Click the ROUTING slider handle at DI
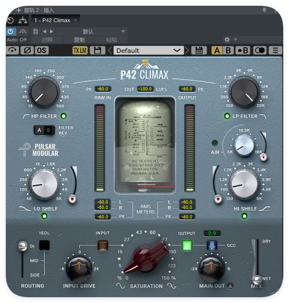This screenshot has width=289, height=303. (x=23, y=246)
